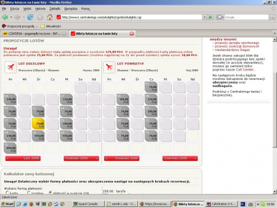Click the stop loading icon

tap(40, 17)
